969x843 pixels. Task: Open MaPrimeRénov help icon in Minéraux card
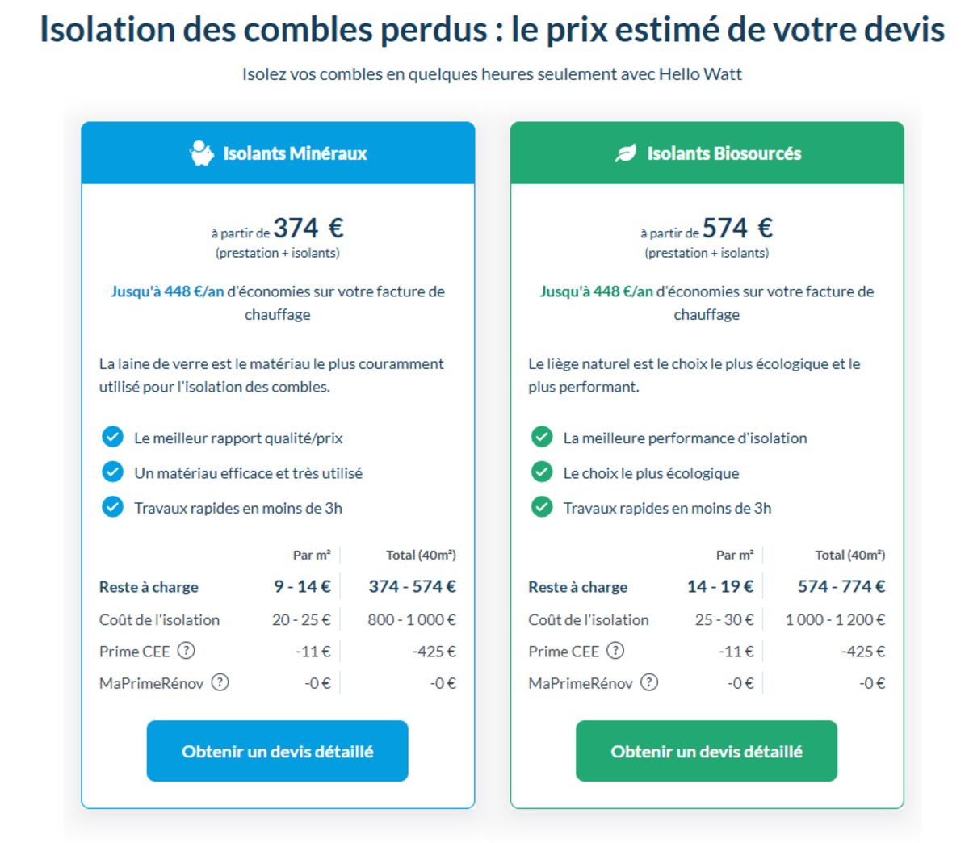pyautogui.click(x=219, y=682)
